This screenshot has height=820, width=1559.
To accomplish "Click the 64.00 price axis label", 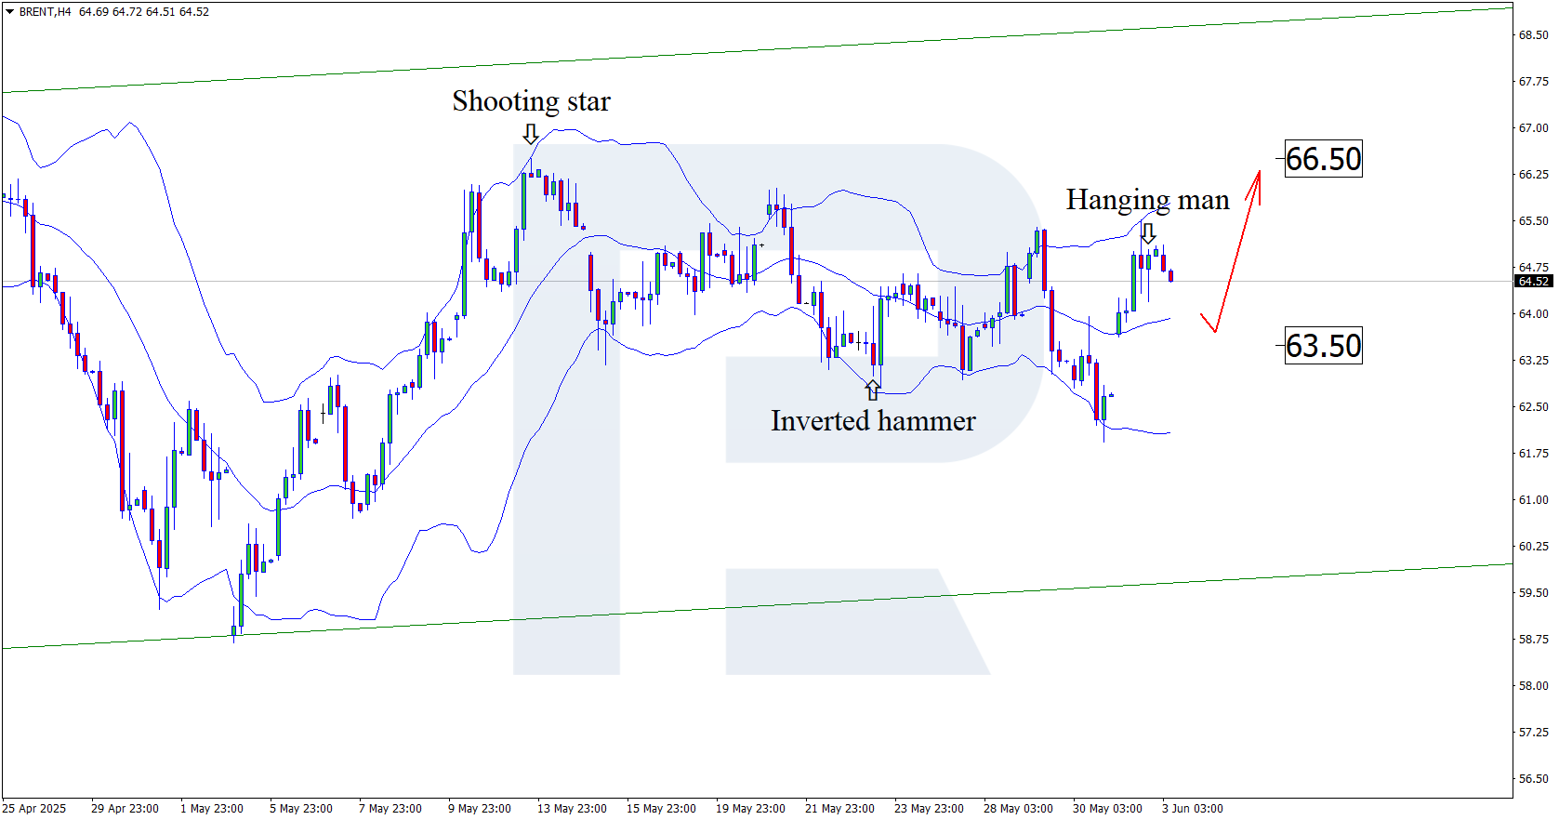I will (1533, 314).
